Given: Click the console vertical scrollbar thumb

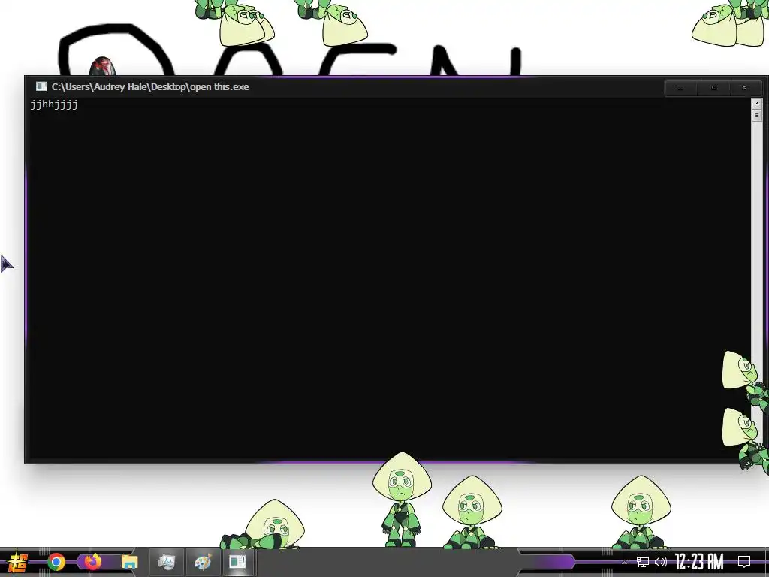Looking at the screenshot, I should click(x=757, y=115).
